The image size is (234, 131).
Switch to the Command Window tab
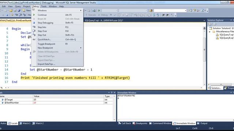point(160,123)
